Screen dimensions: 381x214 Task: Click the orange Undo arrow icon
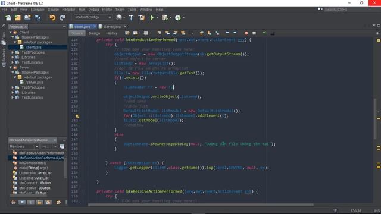pyautogui.click(x=52, y=18)
